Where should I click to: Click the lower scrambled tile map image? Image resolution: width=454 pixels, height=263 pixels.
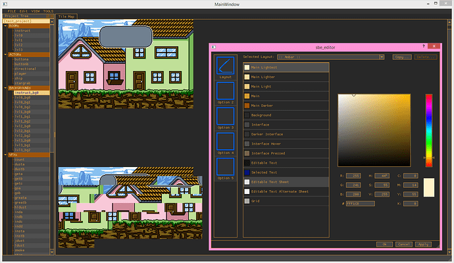tap(130, 207)
